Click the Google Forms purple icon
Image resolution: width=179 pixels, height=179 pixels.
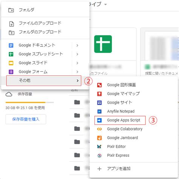tap(11, 72)
